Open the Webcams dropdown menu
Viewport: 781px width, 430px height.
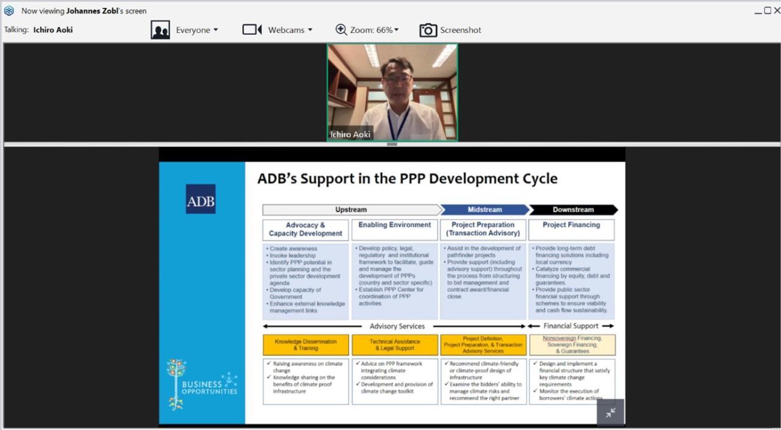[x=310, y=30]
